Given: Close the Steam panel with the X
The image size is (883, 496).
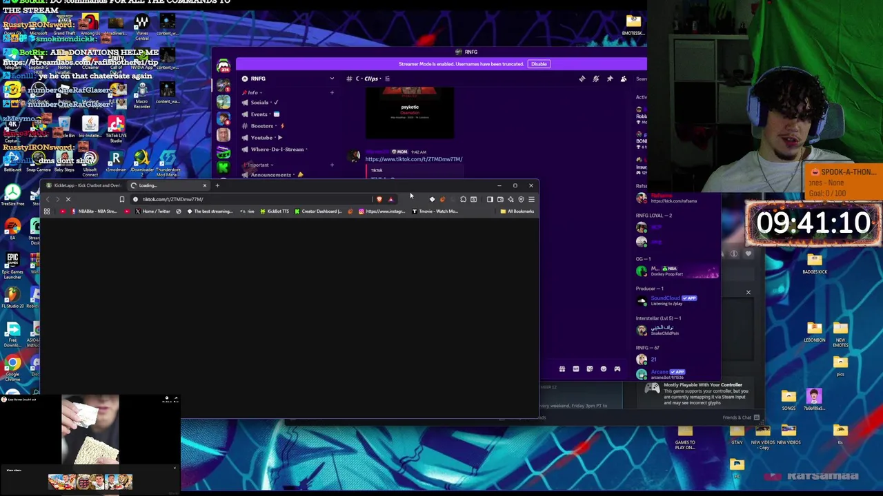Looking at the screenshot, I should tap(748, 292).
